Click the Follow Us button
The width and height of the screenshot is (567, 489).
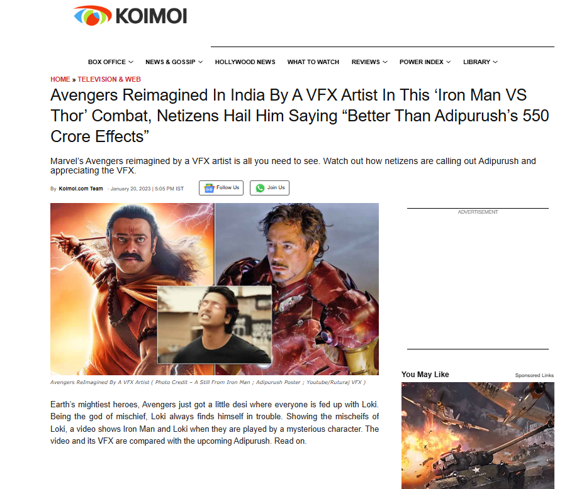(x=221, y=188)
